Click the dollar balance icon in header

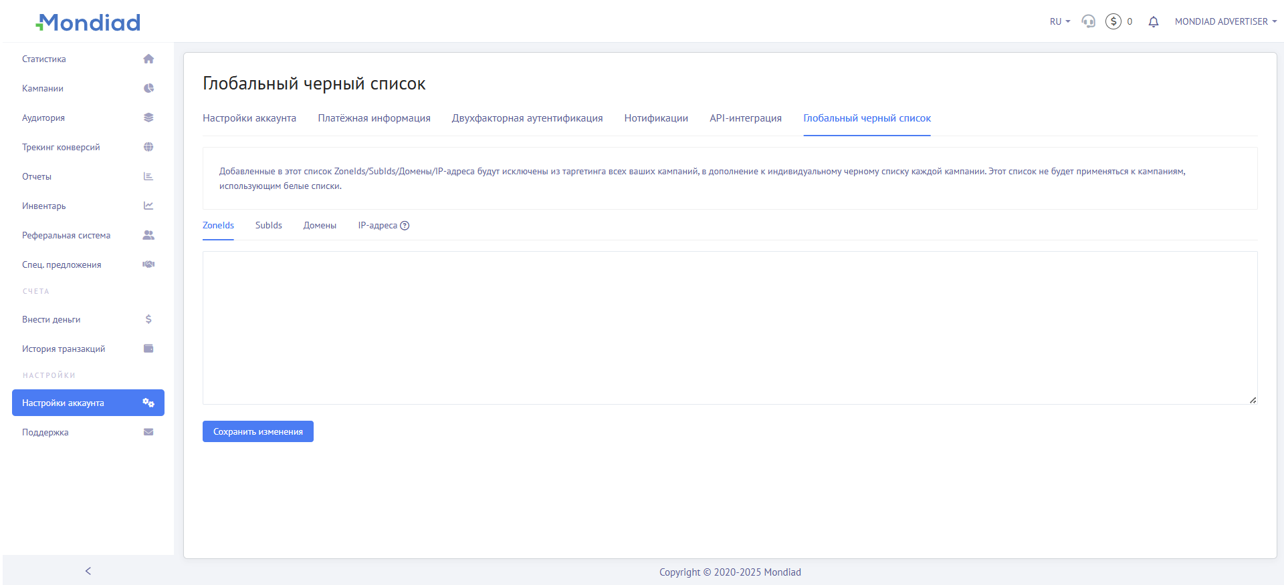tap(1113, 21)
